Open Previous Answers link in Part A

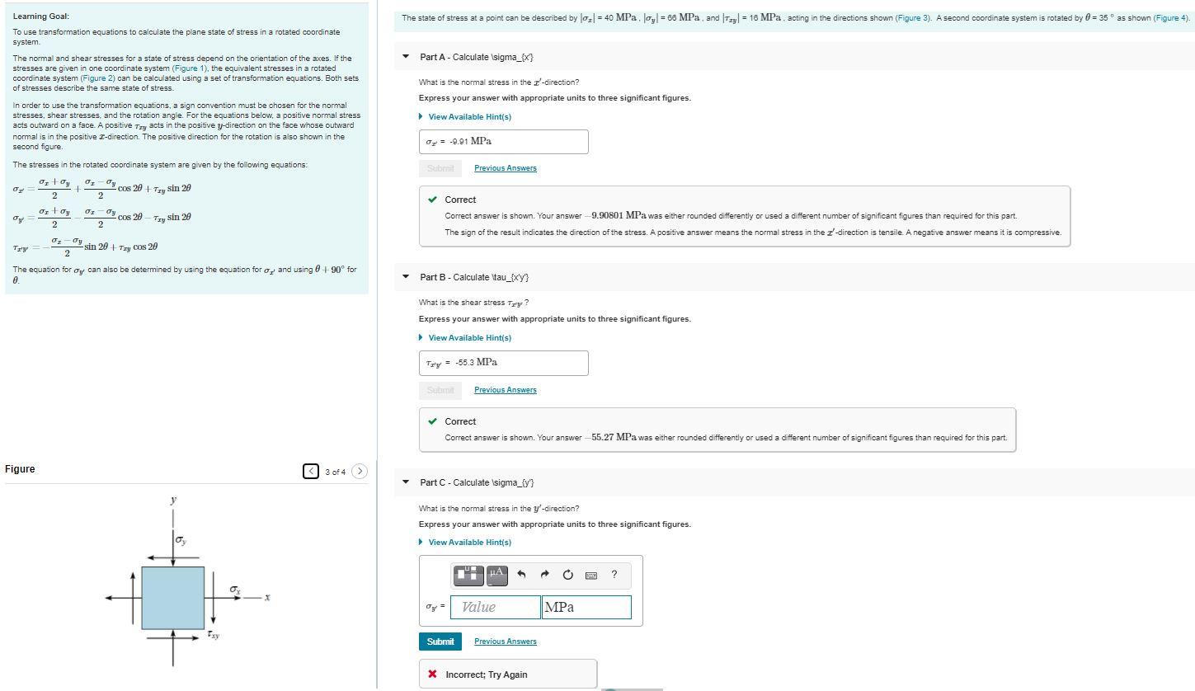click(x=506, y=168)
